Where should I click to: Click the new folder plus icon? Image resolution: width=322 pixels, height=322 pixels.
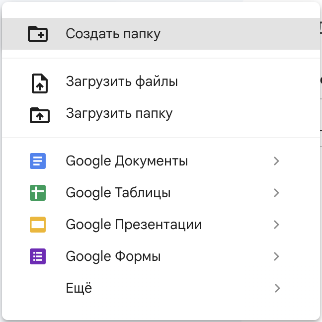tap(38, 34)
